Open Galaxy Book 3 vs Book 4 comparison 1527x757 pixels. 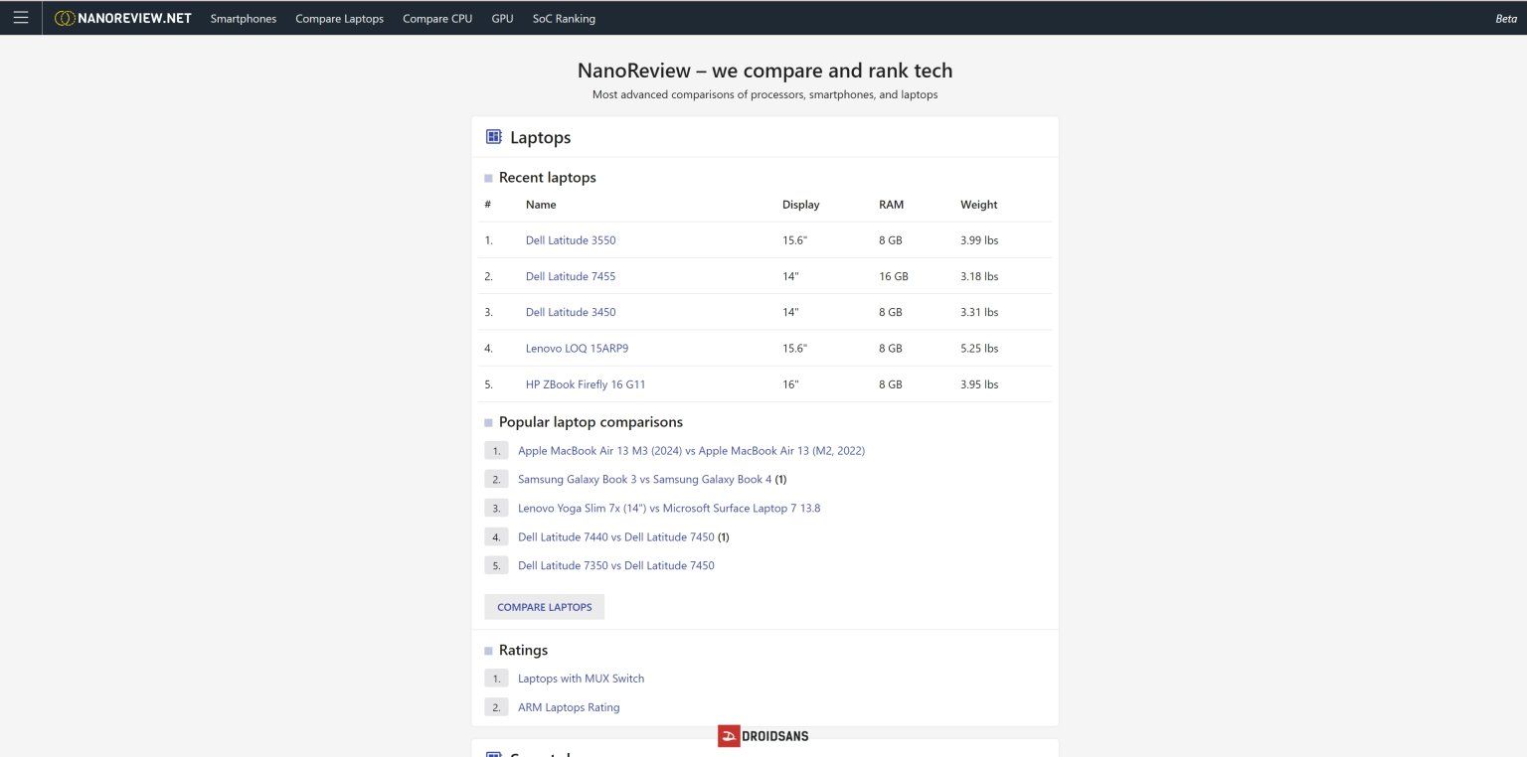(x=644, y=480)
